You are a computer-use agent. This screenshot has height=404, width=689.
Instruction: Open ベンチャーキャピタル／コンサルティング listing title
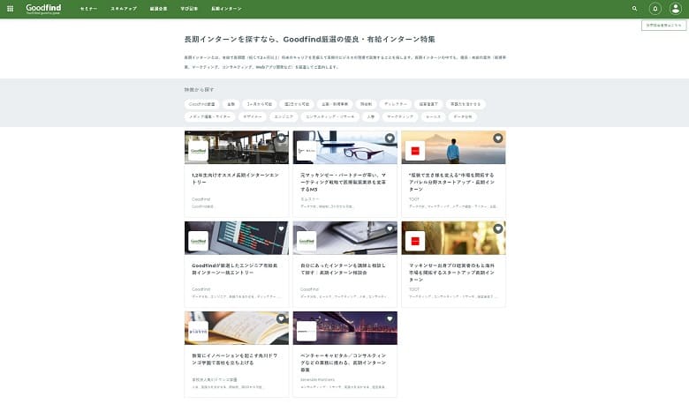(344, 363)
